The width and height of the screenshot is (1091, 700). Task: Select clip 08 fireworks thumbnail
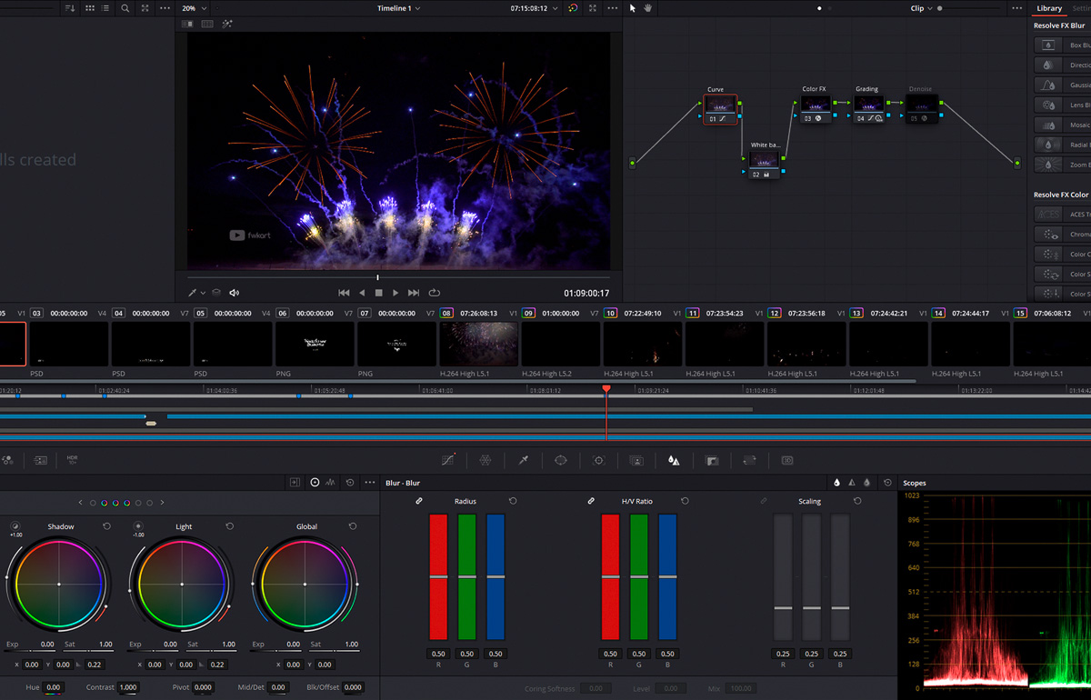coord(479,344)
